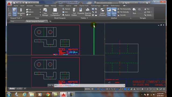172x97 pixels.
Task: Open Internet Explorer from taskbar
Action: 24,95
